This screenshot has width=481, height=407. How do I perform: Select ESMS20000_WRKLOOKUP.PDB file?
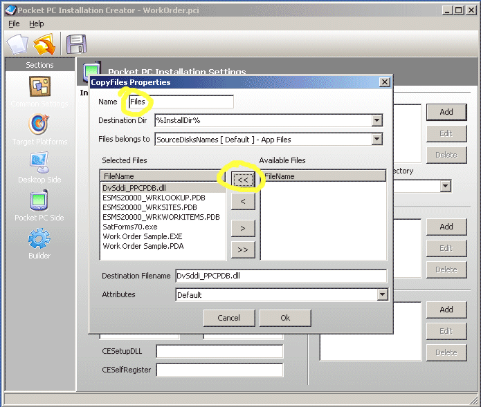(x=163, y=198)
